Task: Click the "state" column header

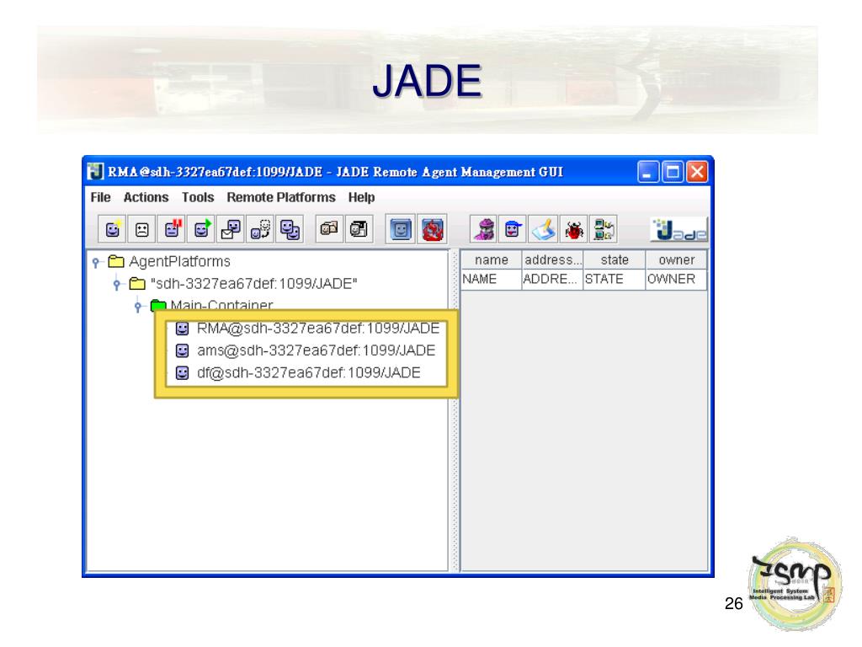Action: [614, 259]
